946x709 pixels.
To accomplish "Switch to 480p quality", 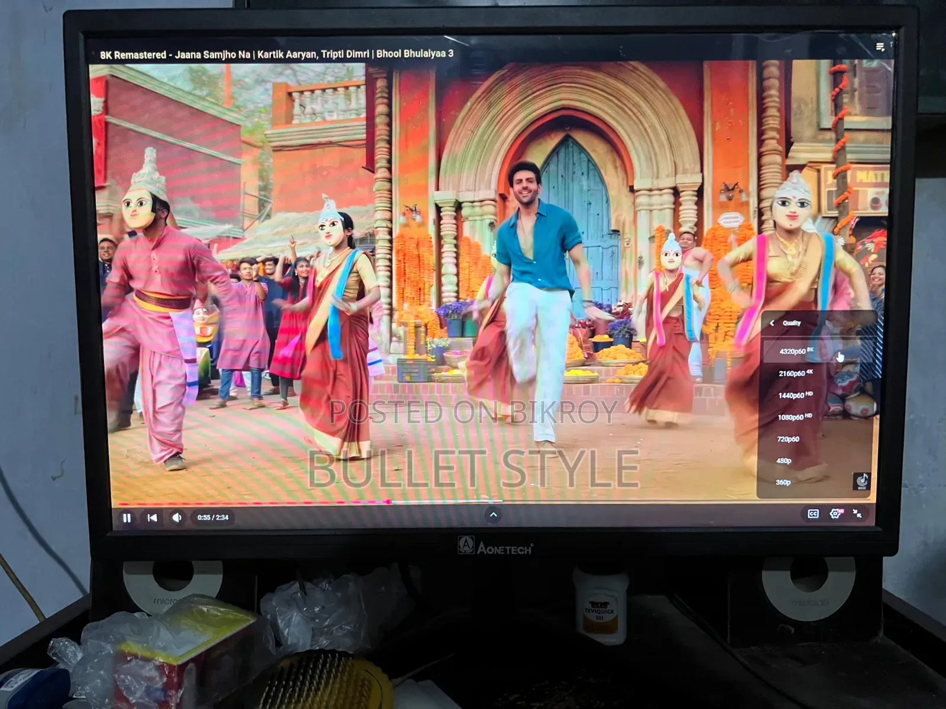I will tap(814, 460).
